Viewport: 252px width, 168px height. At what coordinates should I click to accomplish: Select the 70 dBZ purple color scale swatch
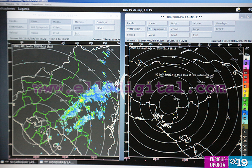tap(246, 63)
